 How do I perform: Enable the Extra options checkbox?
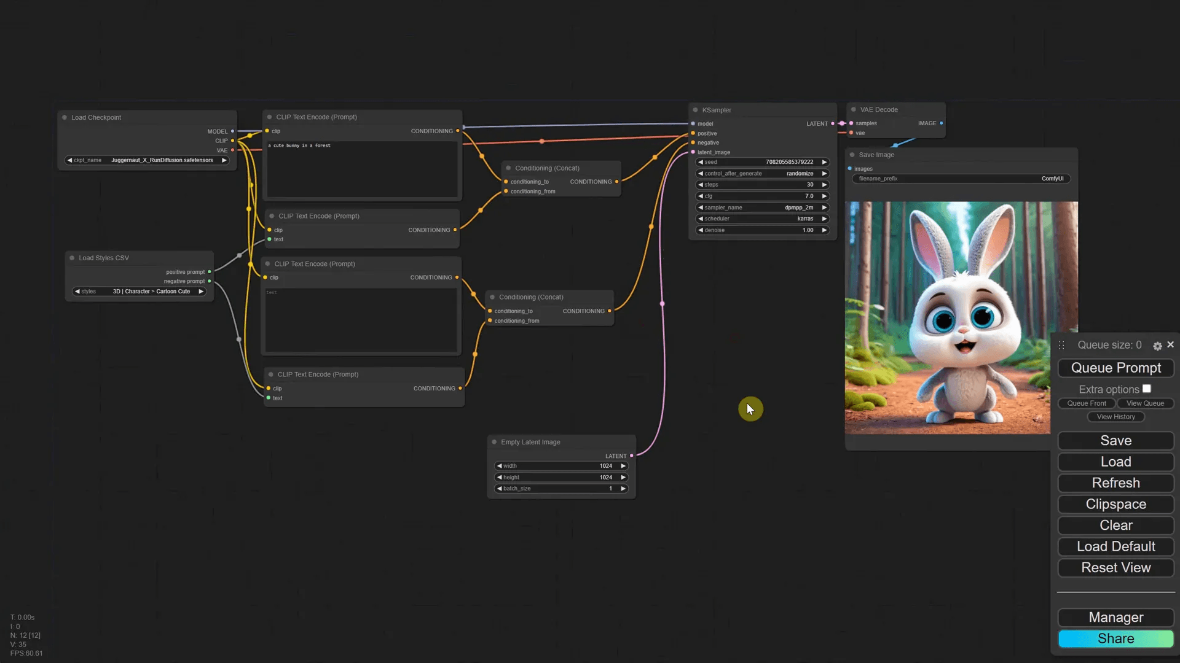point(1147,389)
